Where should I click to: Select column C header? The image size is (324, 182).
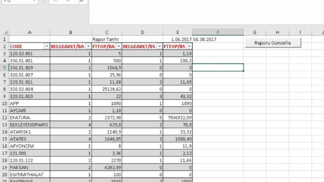(107, 32)
